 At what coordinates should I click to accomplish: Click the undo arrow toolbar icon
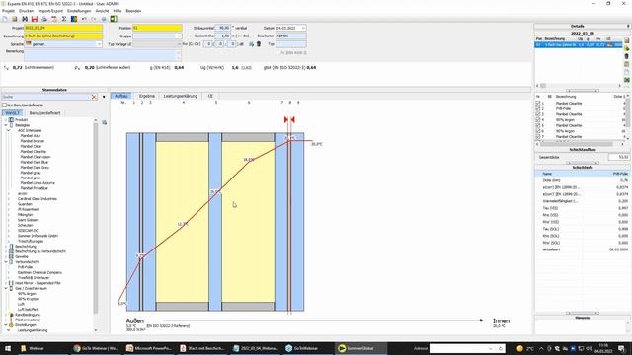[x=84, y=19]
